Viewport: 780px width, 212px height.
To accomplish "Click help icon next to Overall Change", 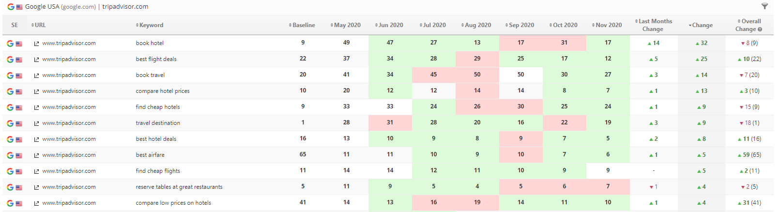I will [760, 30].
